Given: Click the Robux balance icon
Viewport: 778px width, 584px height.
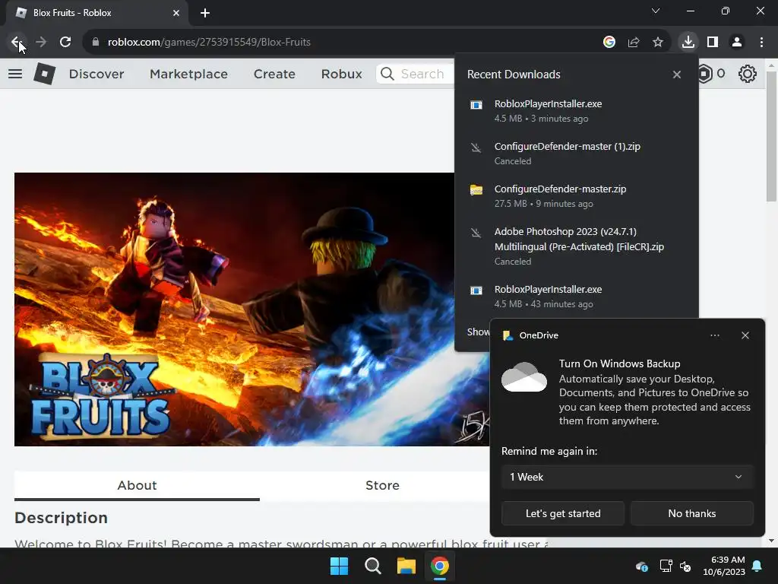Looking at the screenshot, I should coord(705,74).
